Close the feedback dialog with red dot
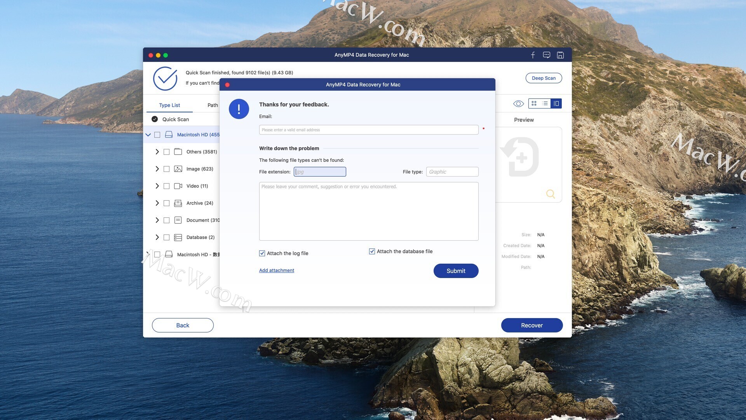This screenshot has height=420, width=746. [x=227, y=85]
